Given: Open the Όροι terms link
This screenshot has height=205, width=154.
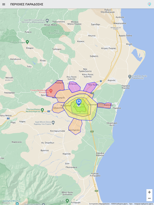Looking at the screenshot, I should click(131, 204).
